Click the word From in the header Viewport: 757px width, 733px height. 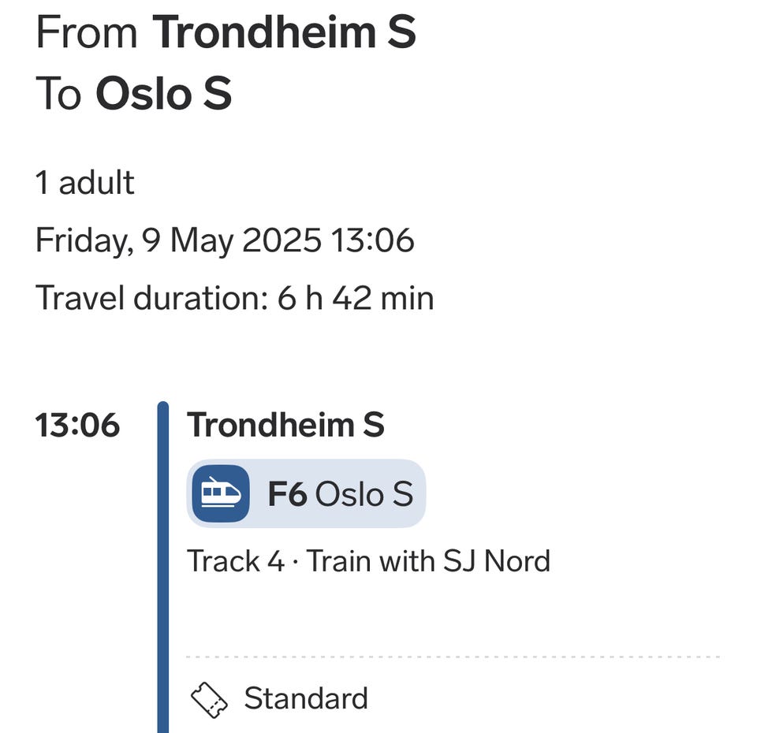(86, 33)
